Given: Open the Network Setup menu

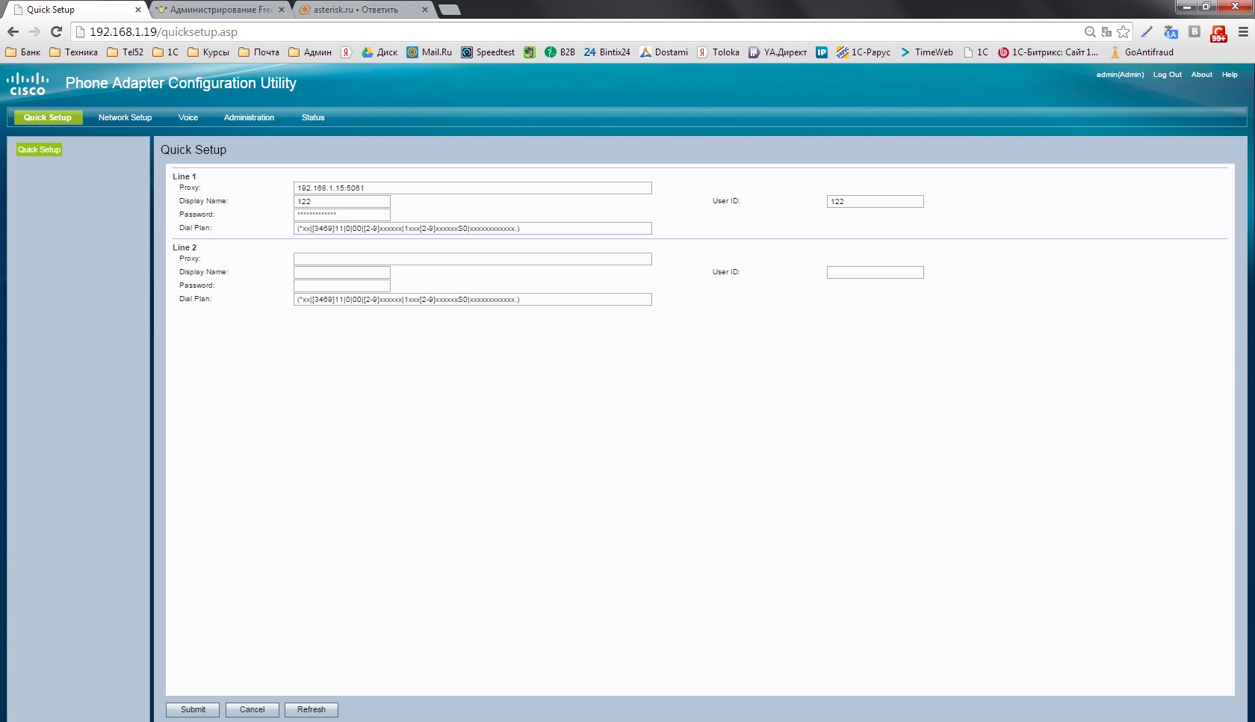Looking at the screenshot, I should coord(125,117).
